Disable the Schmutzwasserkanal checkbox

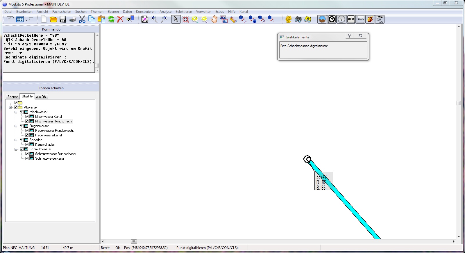point(27,158)
